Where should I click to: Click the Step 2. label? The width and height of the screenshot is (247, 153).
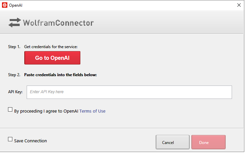pos(14,75)
